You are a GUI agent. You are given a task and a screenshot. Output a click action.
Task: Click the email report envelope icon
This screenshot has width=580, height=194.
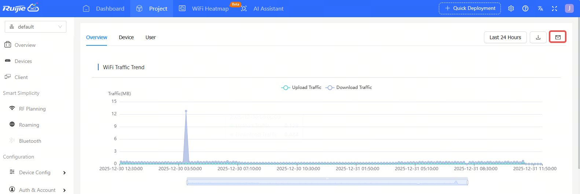(x=558, y=37)
